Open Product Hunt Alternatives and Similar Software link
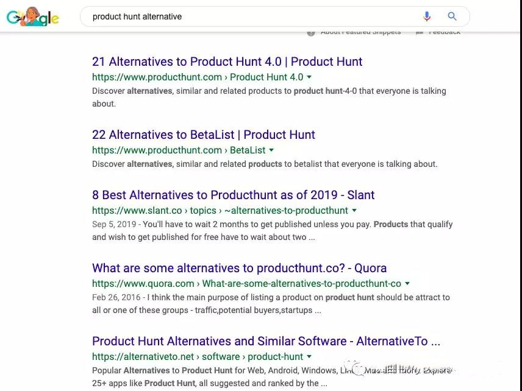 coord(266,342)
